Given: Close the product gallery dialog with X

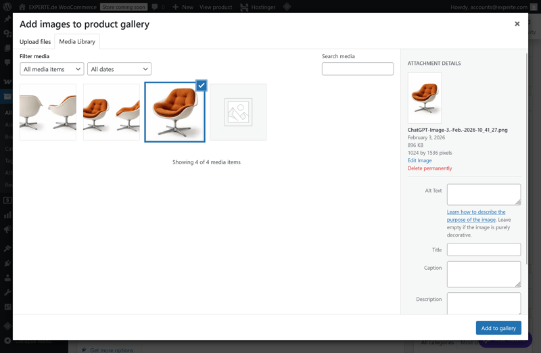Looking at the screenshot, I should click(517, 24).
